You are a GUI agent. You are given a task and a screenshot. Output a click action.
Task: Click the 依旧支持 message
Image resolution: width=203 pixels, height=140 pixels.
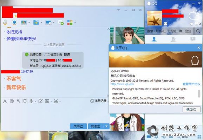pyautogui.click(x=14, y=32)
